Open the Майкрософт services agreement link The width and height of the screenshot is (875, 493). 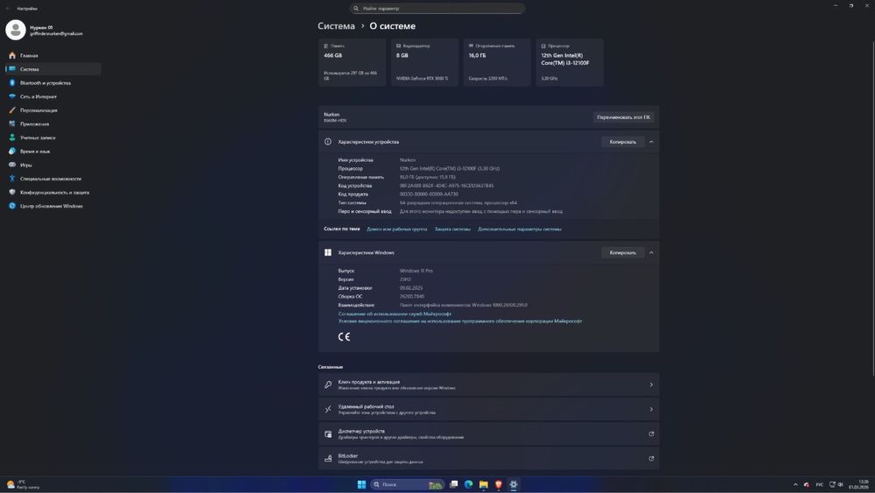[395, 313]
